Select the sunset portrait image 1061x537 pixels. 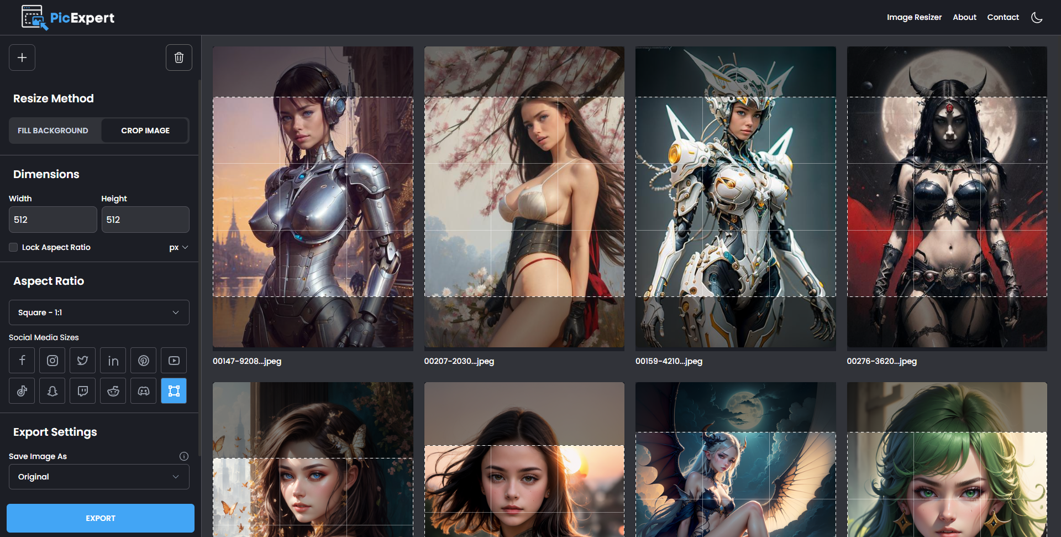524,460
